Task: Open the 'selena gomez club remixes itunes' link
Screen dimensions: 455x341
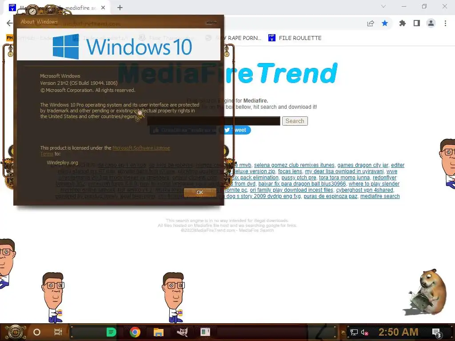Action: (x=294, y=165)
